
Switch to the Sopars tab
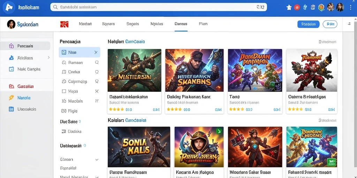109,24
